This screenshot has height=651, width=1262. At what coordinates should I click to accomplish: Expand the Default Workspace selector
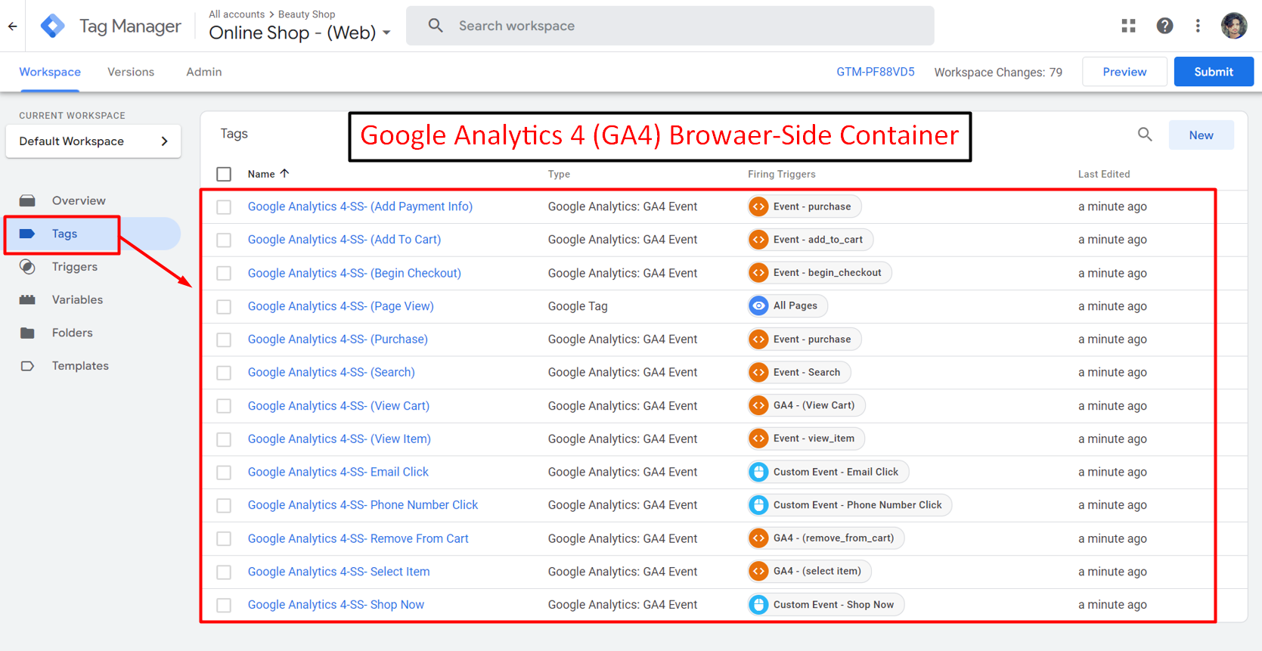(x=93, y=141)
